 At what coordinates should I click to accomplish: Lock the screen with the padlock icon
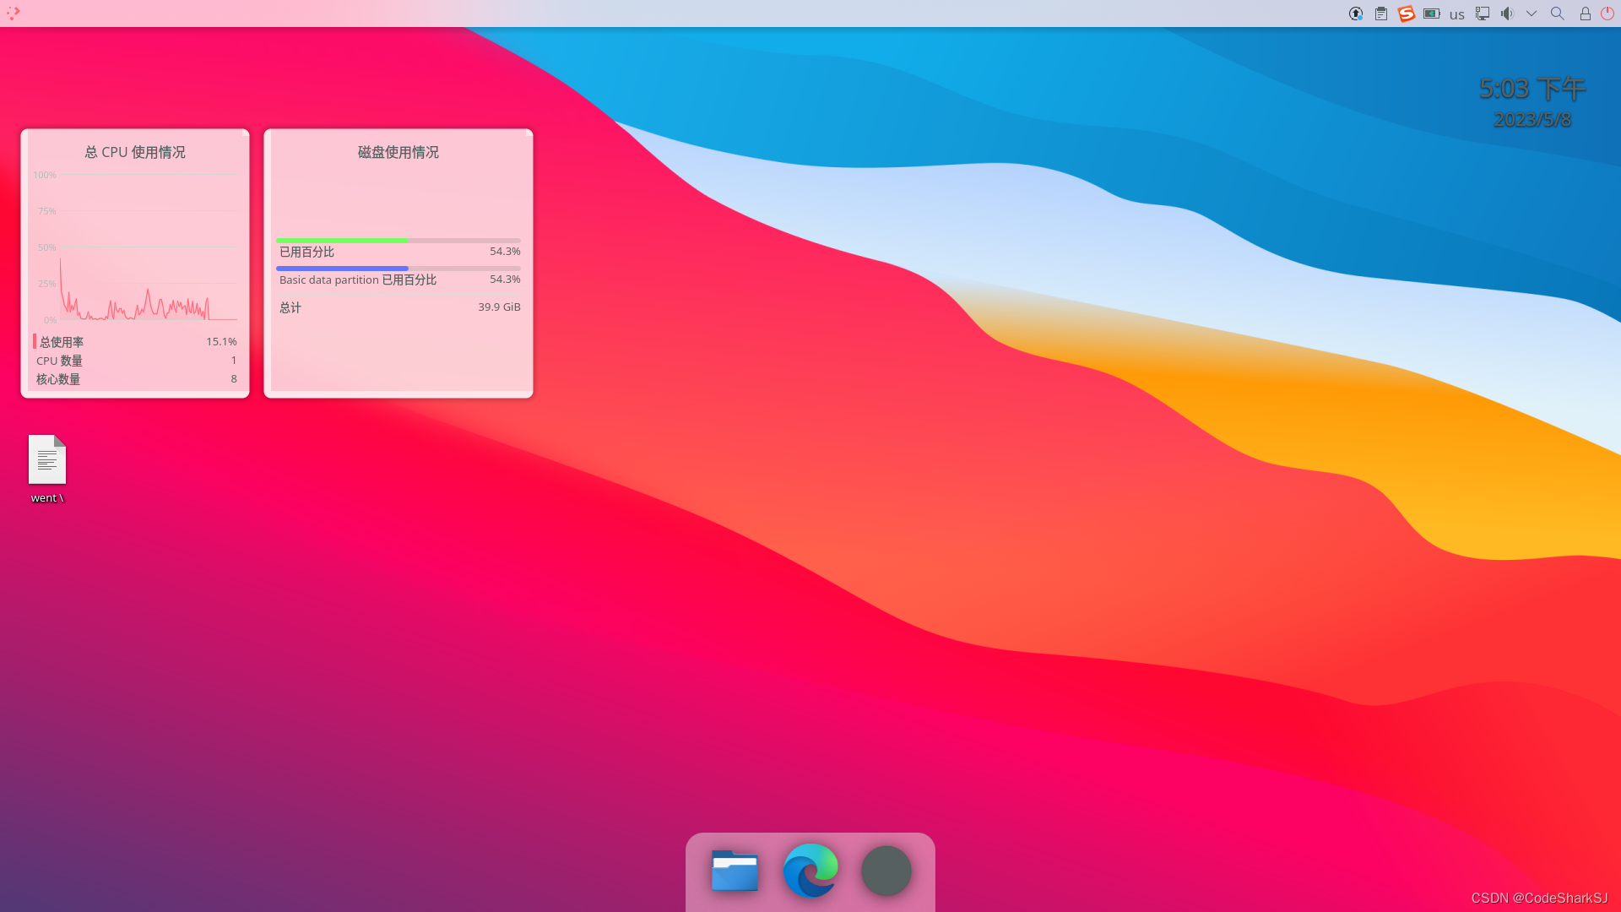point(1586,14)
